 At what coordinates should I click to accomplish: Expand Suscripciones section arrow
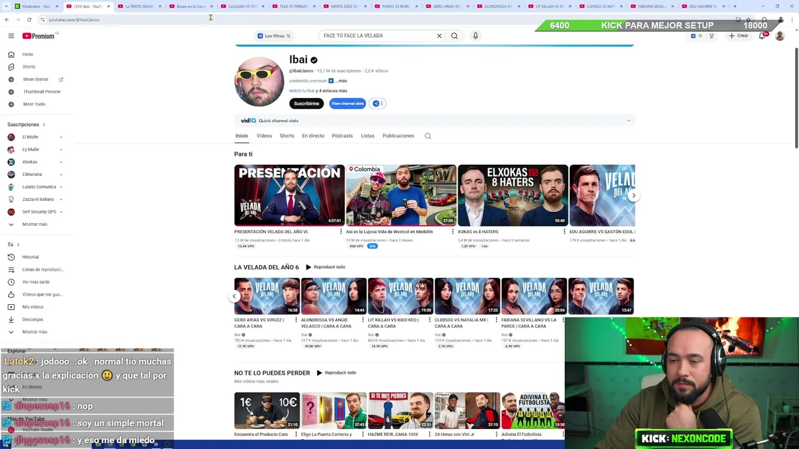tap(43, 125)
